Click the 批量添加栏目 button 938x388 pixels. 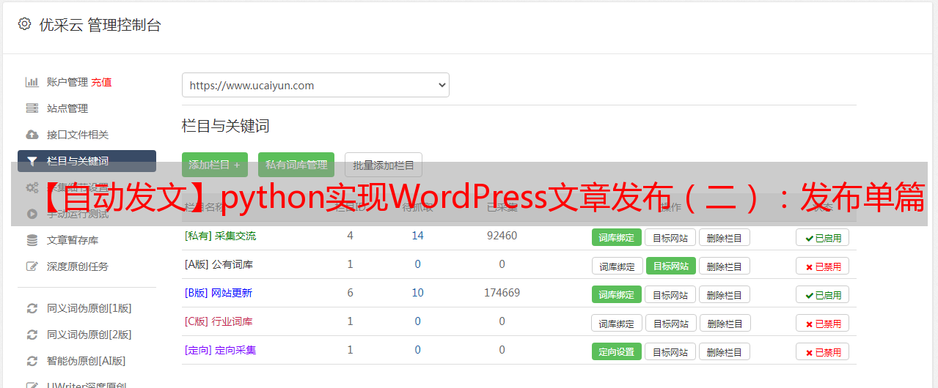(x=384, y=165)
